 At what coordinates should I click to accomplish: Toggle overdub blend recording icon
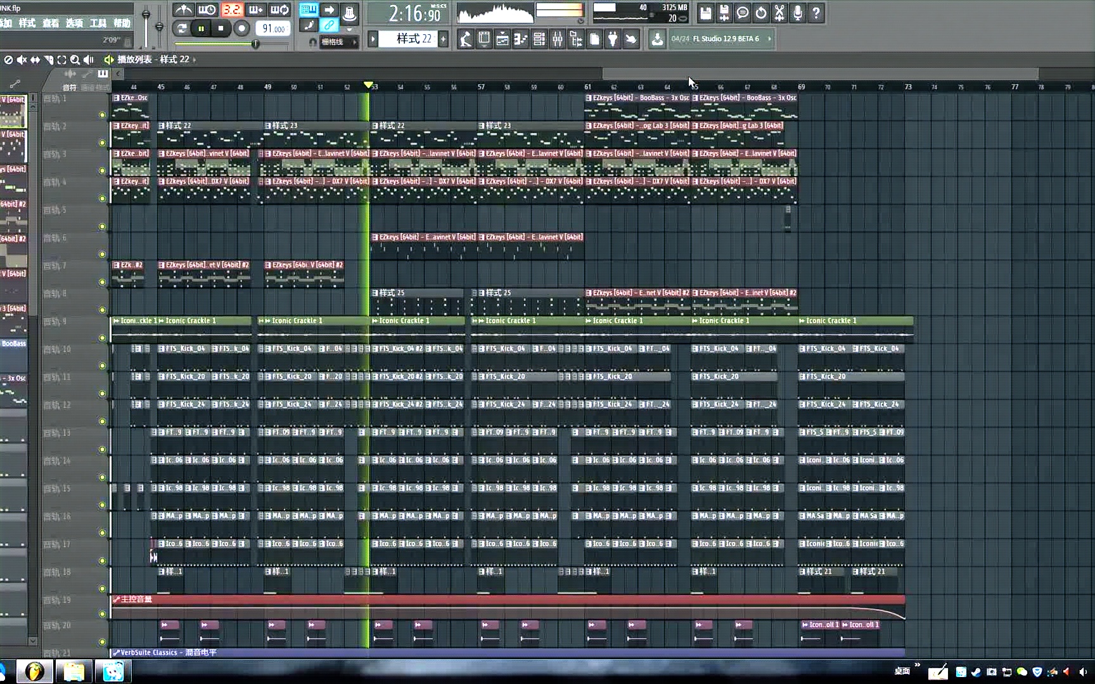[x=255, y=10]
